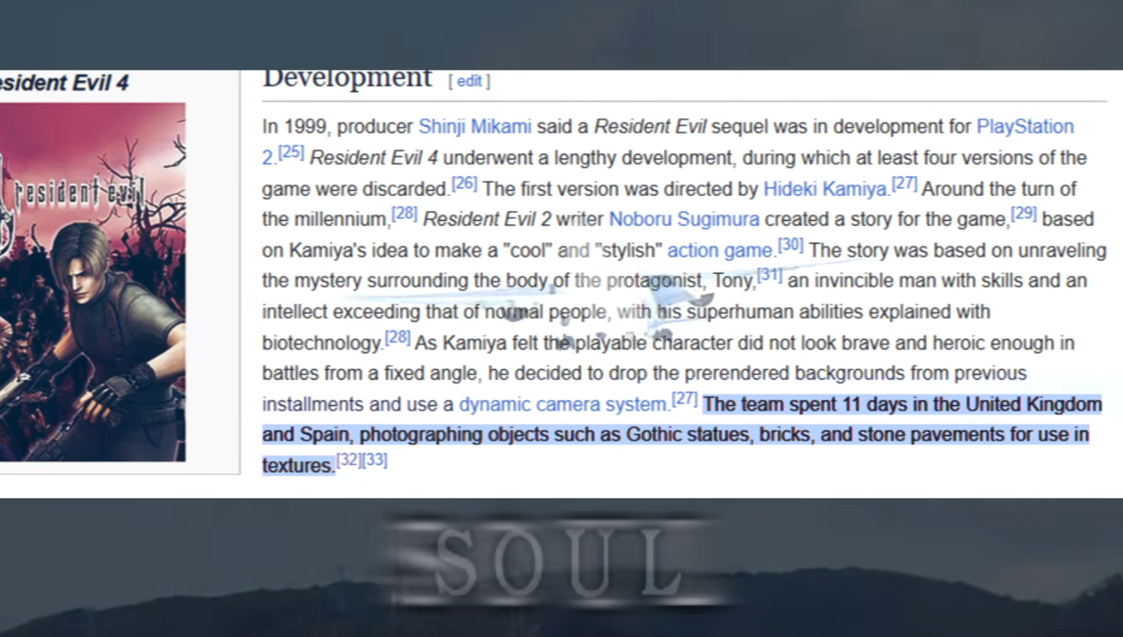Jump to citation [26]

tap(464, 183)
